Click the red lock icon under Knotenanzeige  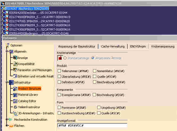(60, 58)
